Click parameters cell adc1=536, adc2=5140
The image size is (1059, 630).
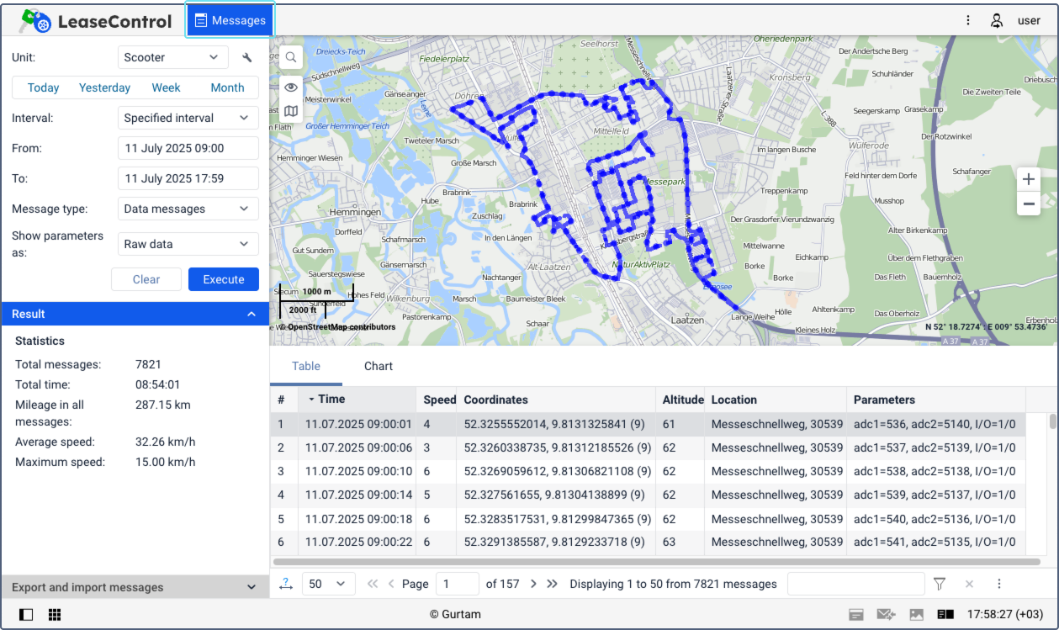pos(935,424)
